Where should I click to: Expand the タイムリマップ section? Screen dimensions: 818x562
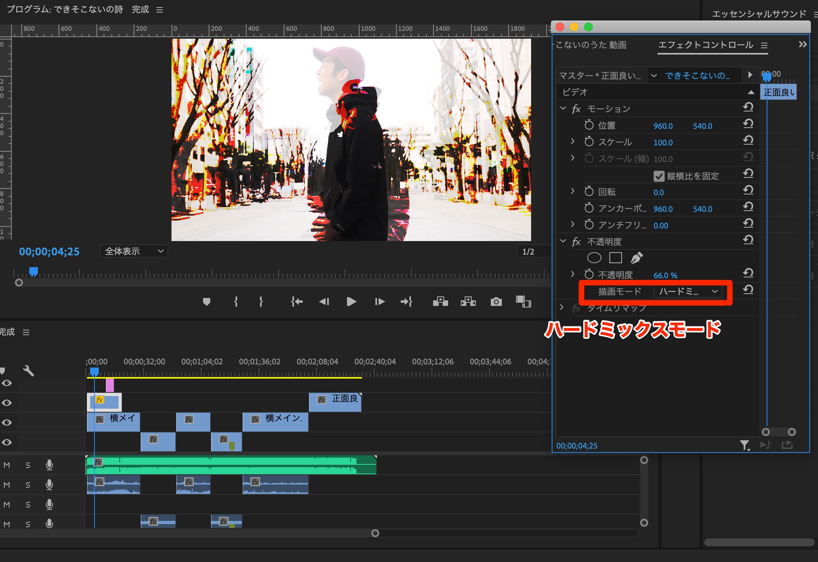pyautogui.click(x=562, y=307)
